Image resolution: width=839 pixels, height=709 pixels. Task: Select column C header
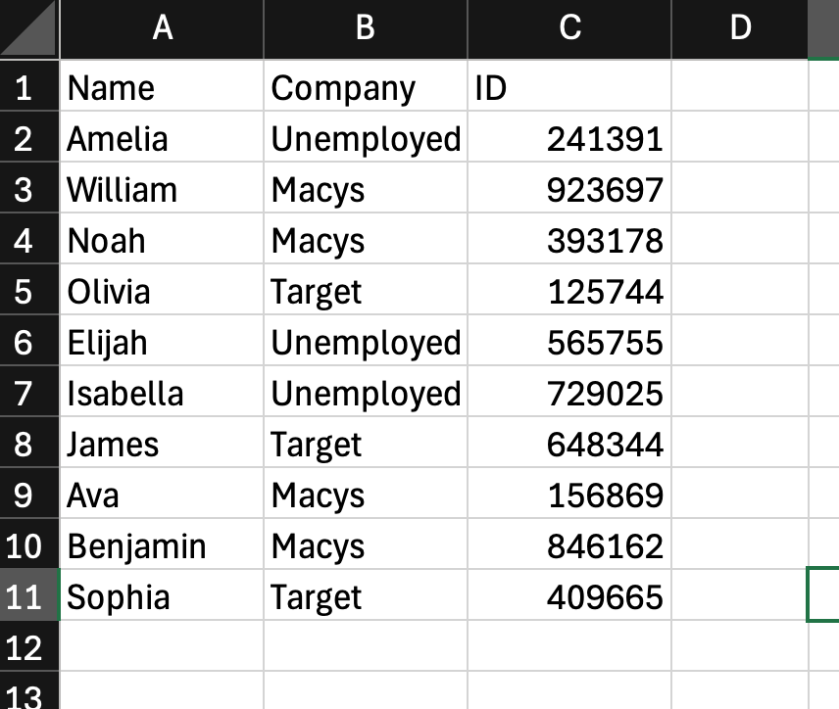coord(568,28)
